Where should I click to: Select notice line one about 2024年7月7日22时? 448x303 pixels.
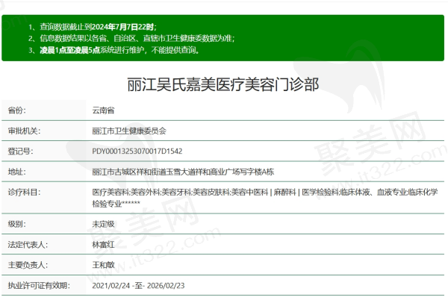tap(93, 27)
